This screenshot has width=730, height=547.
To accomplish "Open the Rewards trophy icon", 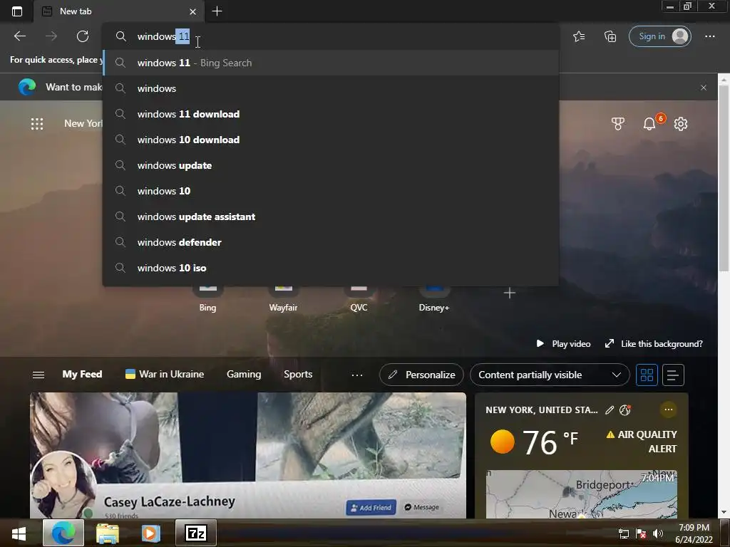I will (x=618, y=124).
